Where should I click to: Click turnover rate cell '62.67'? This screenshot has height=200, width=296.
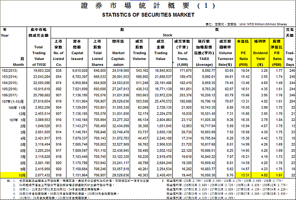click(x=229, y=89)
